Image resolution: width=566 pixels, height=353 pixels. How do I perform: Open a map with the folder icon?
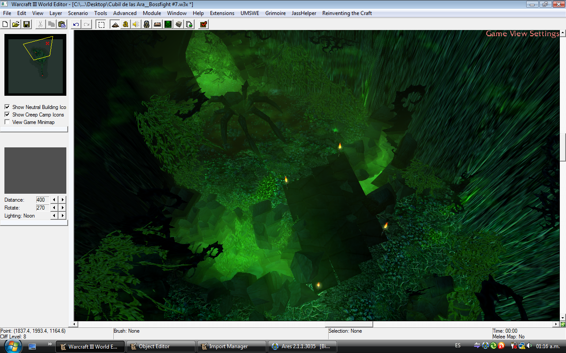[15, 24]
